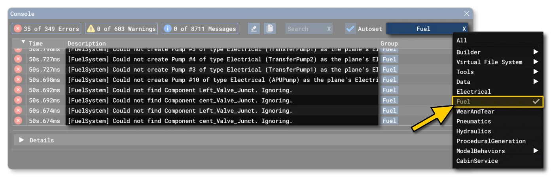Select All in the group menu

pyautogui.click(x=498, y=40)
